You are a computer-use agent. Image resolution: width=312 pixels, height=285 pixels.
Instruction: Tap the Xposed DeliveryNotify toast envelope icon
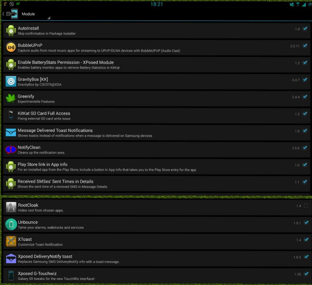click(x=11, y=258)
